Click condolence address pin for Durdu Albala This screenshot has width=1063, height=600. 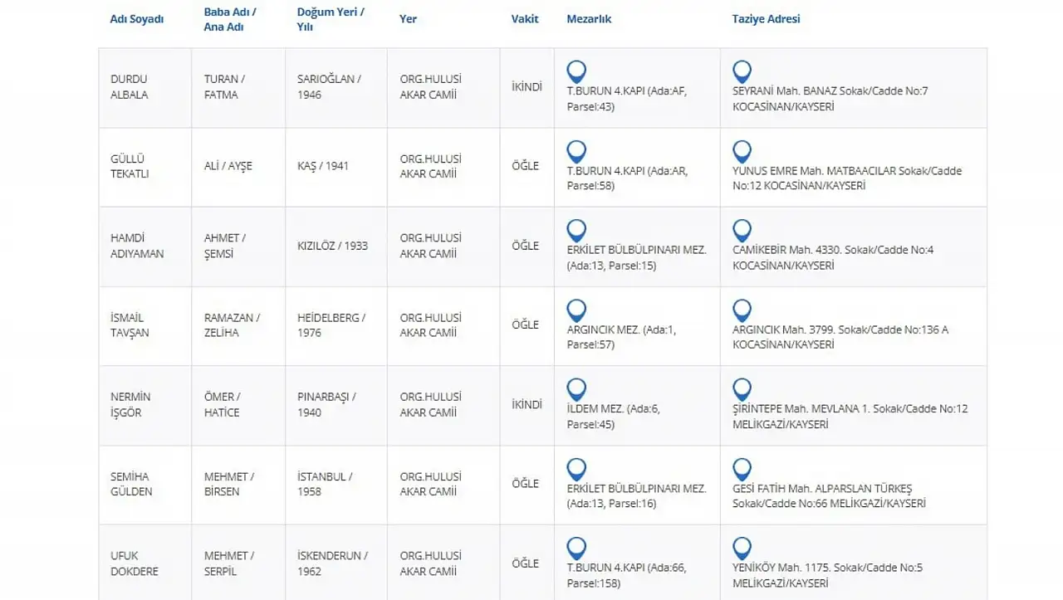742,71
